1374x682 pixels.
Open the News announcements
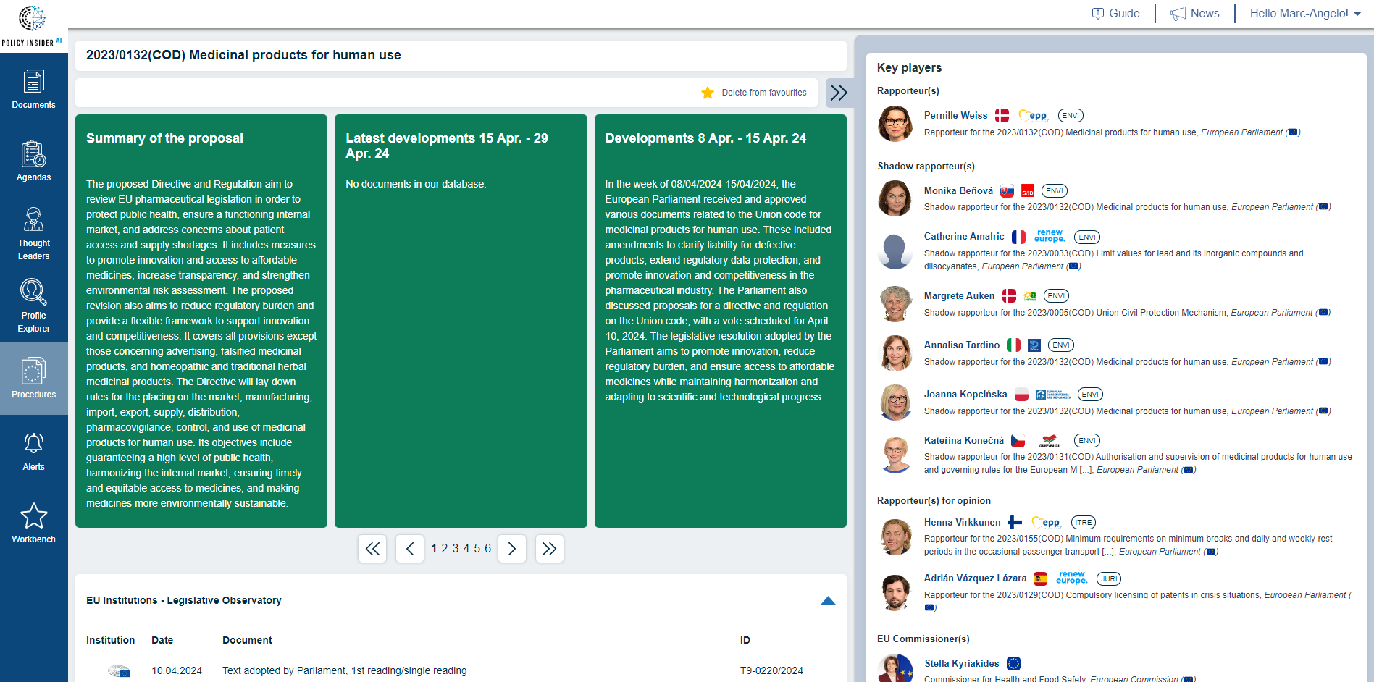[1195, 13]
